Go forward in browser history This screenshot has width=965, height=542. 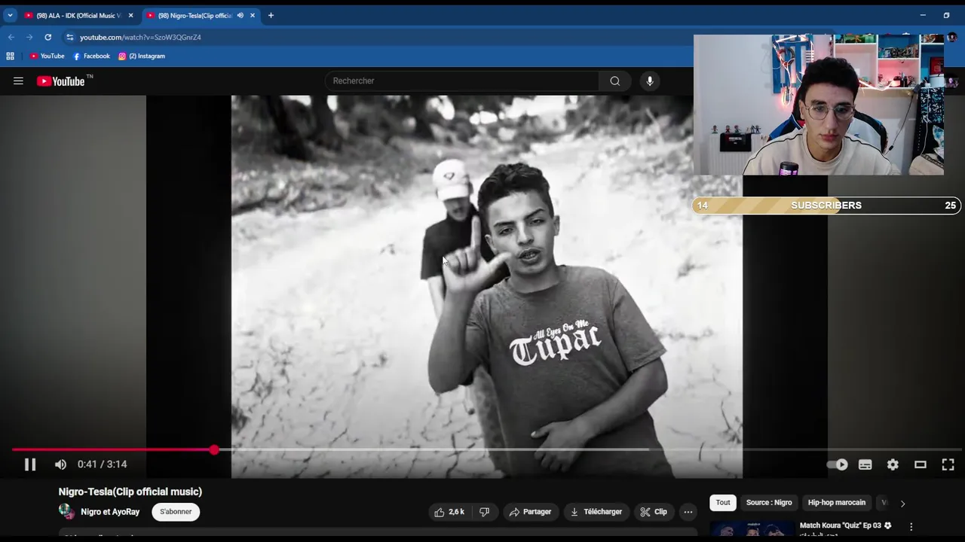29,37
